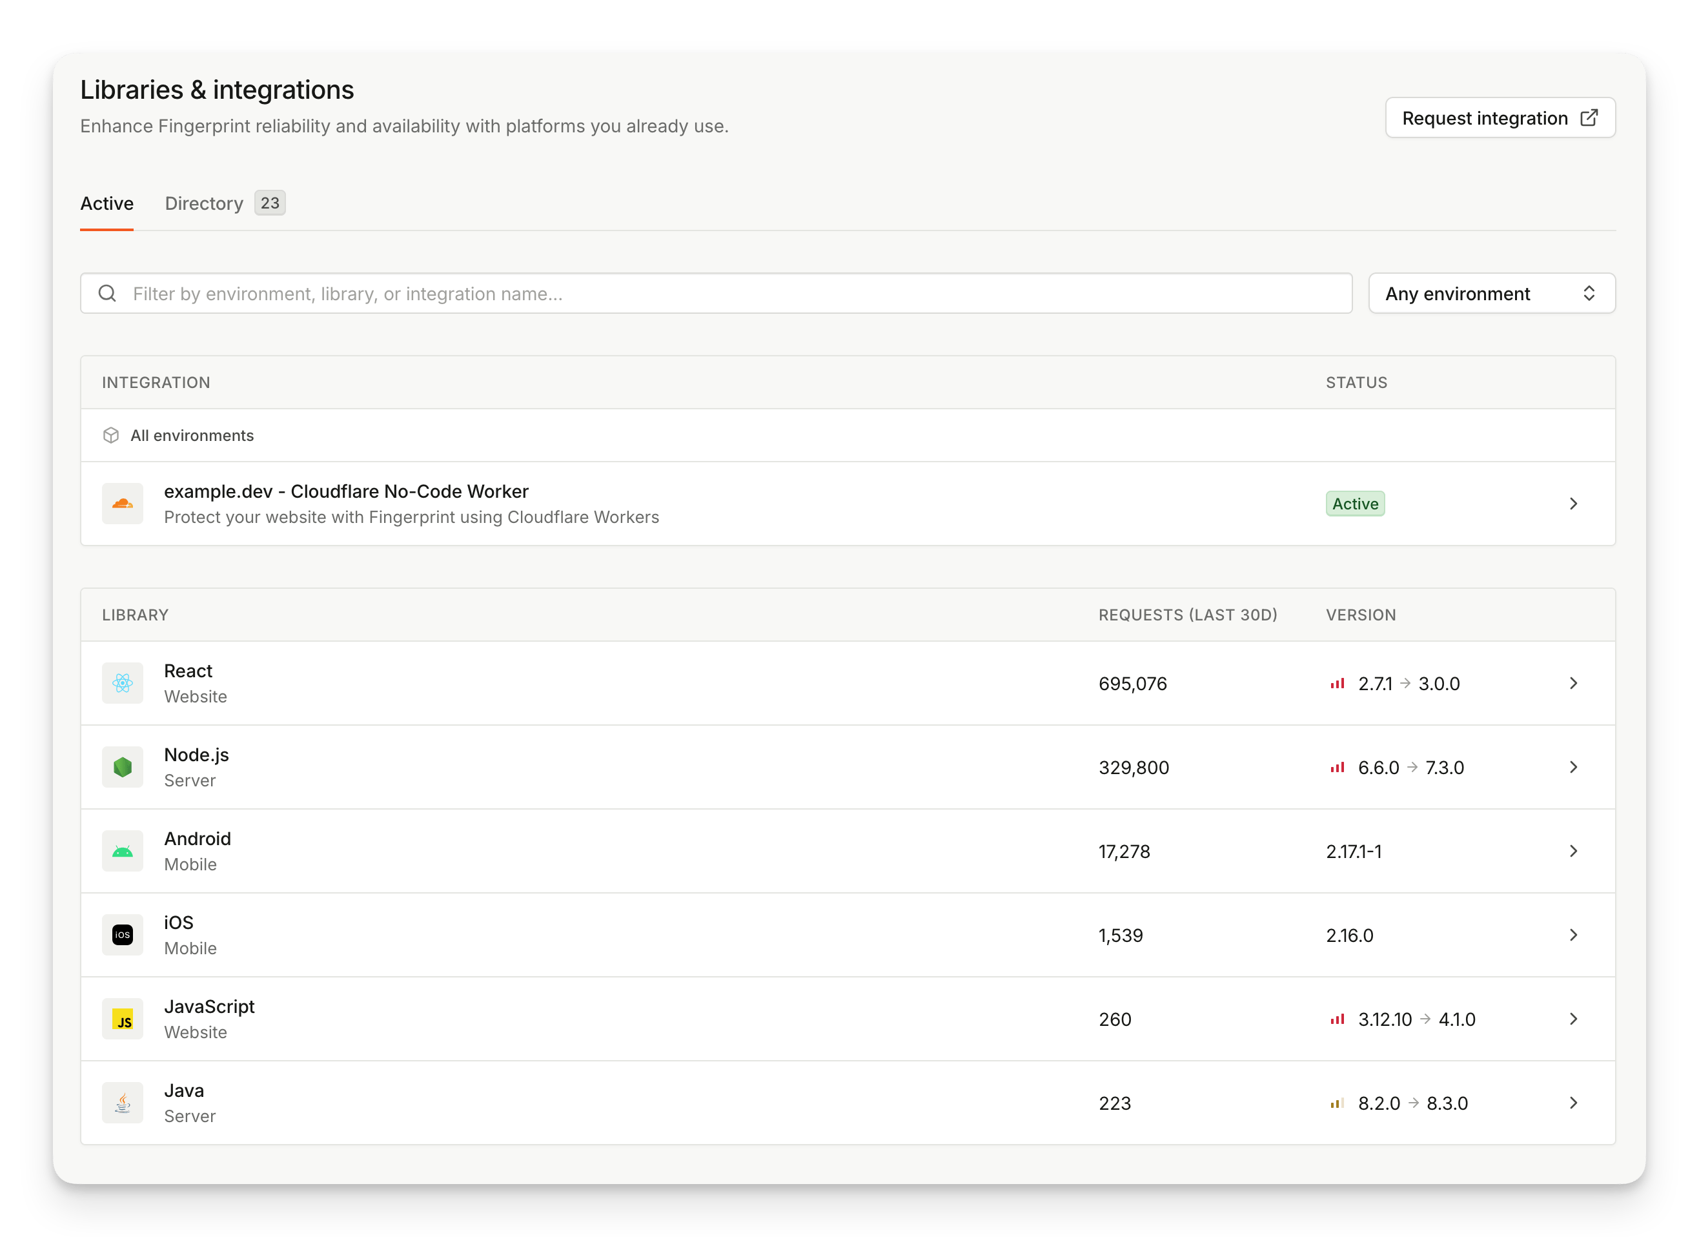The height and width of the screenshot is (1237, 1699).
Task: Click the 260 requests value
Action: pos(1115,1019)
